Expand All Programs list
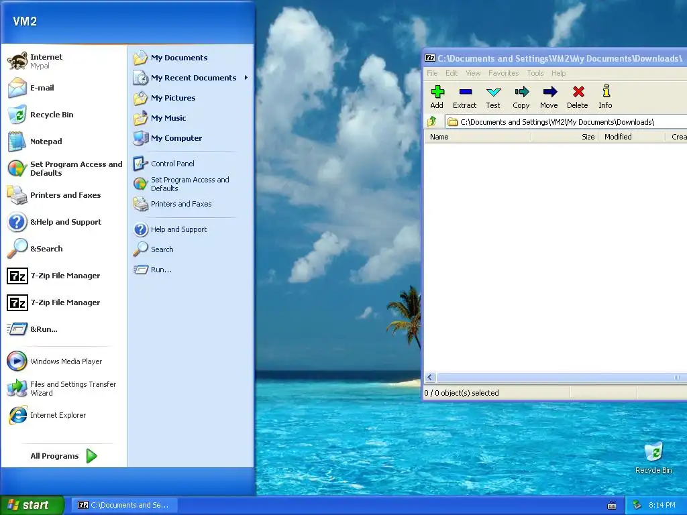Image resolution: width=687 pixels, height=515 pixels. [64, 456]
